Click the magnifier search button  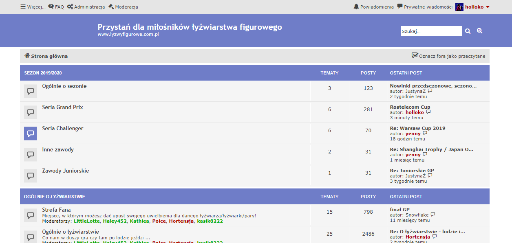click(468, 31)
